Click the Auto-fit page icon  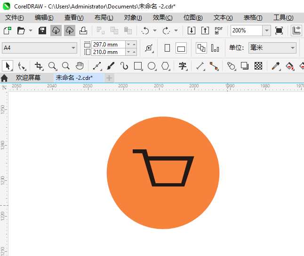click(149, 48)
